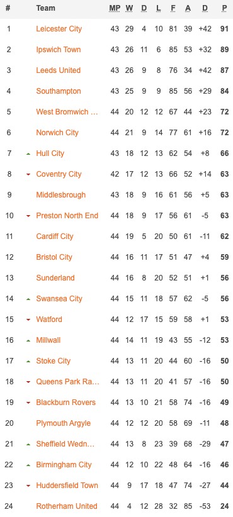This screenshot has height=517, width=233.
Task: Click the W wins column header
Action: pyautogui.click(x=129, y=8)
